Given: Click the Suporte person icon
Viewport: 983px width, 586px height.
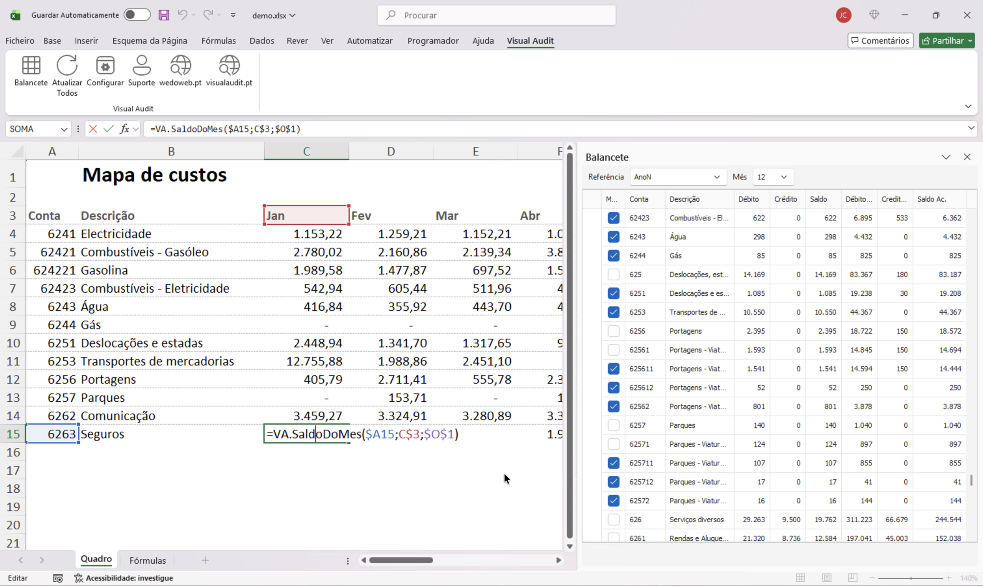Looking at the screenshot, I should (x=141, y=66).
